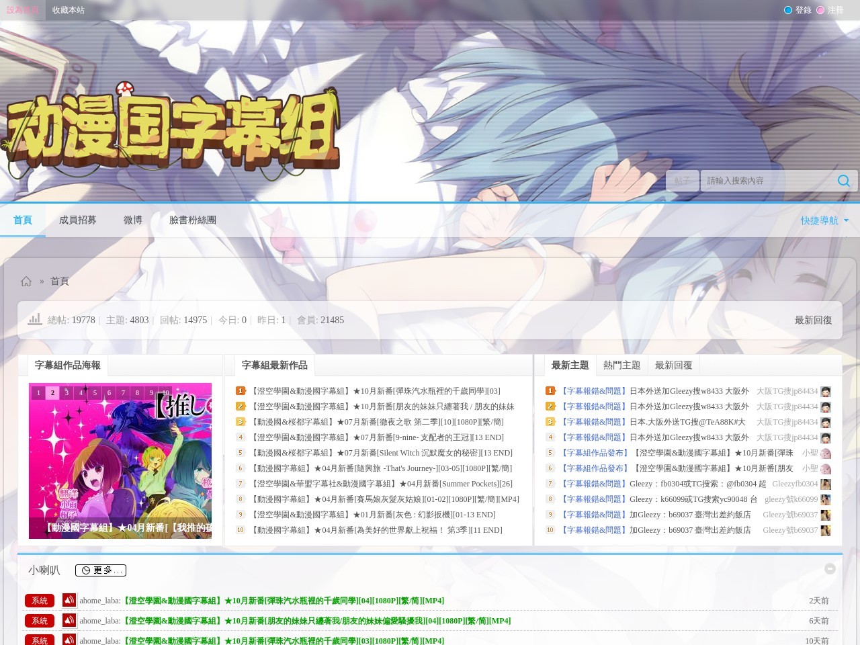Click the first red 系統 badge
This screenshot has height=645, width=860.
40,601
